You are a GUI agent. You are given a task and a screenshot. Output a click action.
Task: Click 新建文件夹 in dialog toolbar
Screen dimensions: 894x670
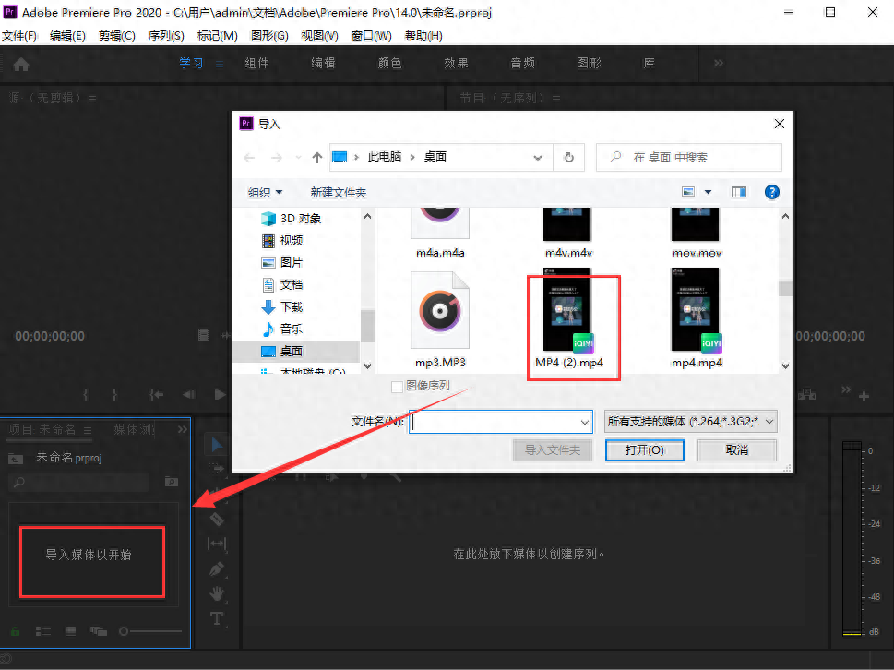click(338, 193)
